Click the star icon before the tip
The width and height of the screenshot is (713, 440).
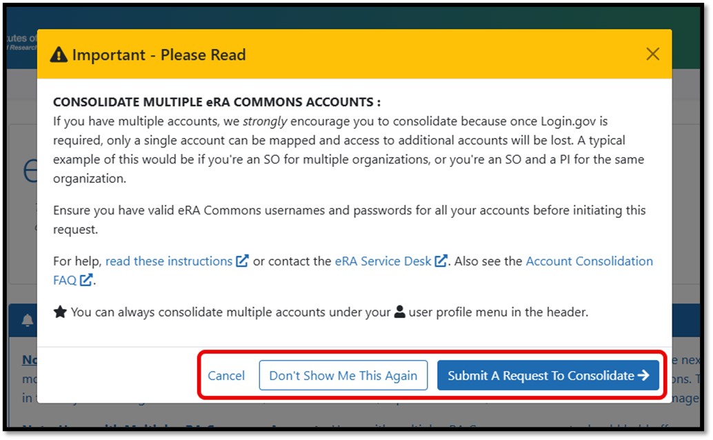[60, 312]
